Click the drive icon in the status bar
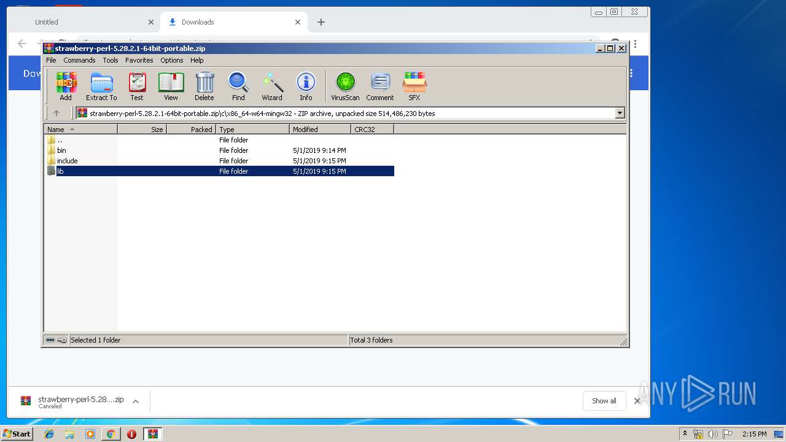786x442 pixels. 51,340
